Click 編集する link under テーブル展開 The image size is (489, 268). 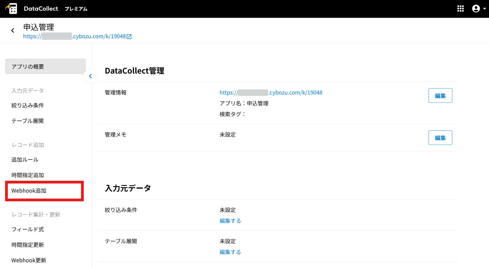click(x=230, y=252)
